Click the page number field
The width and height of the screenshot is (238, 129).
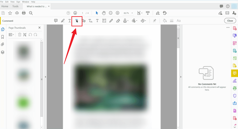coord(82,13)
